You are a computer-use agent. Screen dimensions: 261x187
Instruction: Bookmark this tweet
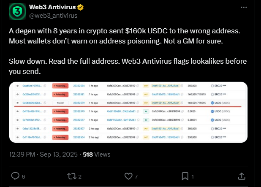[x=185, y=176]
